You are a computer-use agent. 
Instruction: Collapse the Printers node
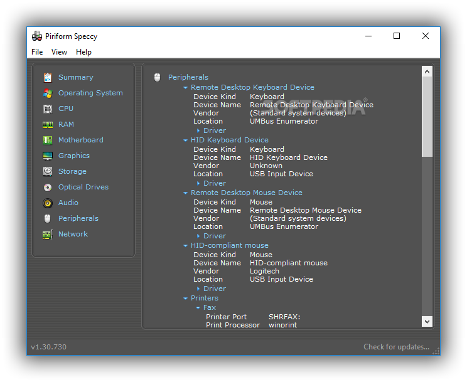(185, 299)
